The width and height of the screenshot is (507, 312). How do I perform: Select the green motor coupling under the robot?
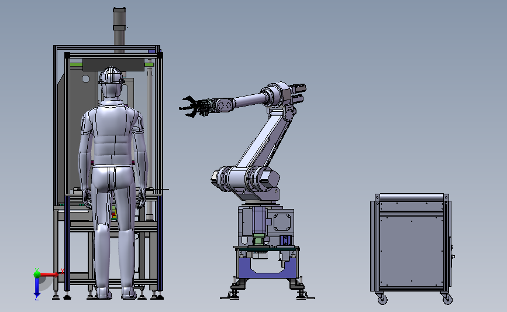(x=258, y=239)
